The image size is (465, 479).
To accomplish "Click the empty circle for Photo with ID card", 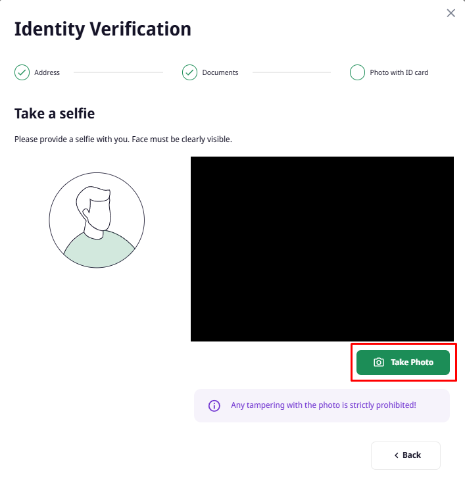I will point(357,72).
